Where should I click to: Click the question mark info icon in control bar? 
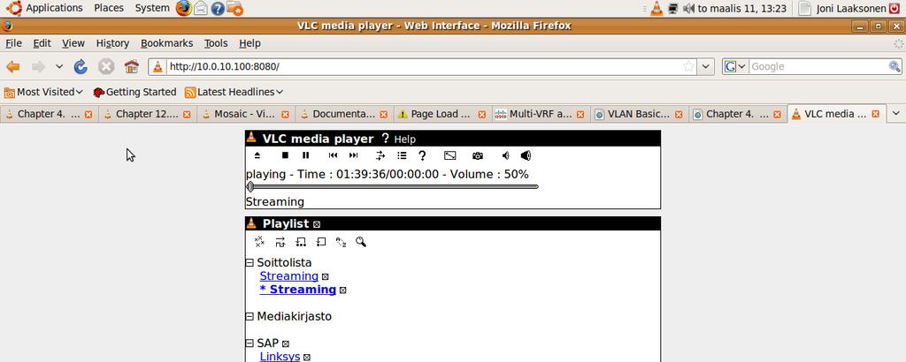point(422,155)
